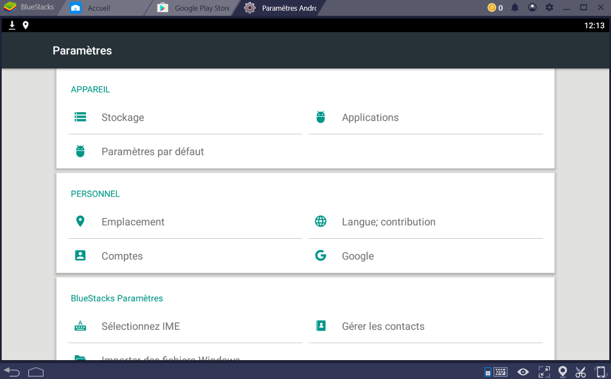The height and width of the screenshot is (379, 611).
Task: Open the Stockage storage icon
Action: coord(80,117)
